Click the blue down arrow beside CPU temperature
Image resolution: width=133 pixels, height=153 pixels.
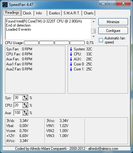click(71, 54)
